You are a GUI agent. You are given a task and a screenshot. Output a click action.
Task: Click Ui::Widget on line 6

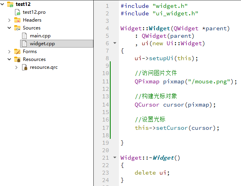point(184,43)
